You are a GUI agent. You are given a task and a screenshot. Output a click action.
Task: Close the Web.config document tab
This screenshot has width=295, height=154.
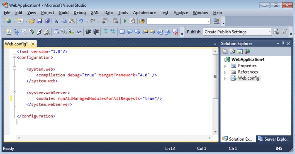pos(33,44)
